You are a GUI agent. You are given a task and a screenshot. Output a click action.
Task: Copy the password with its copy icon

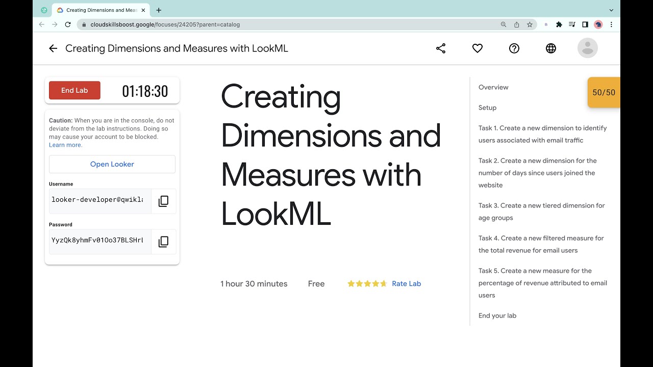(163, 242)
